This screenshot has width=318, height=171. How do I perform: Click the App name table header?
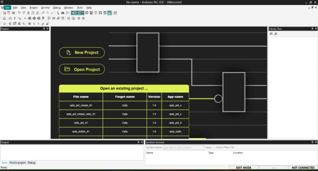click(x=175, y=97)
